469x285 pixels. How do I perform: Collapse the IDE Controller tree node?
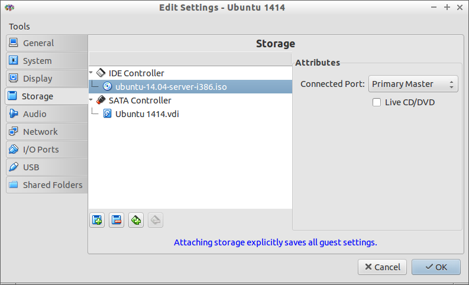[x=91, y=72]
